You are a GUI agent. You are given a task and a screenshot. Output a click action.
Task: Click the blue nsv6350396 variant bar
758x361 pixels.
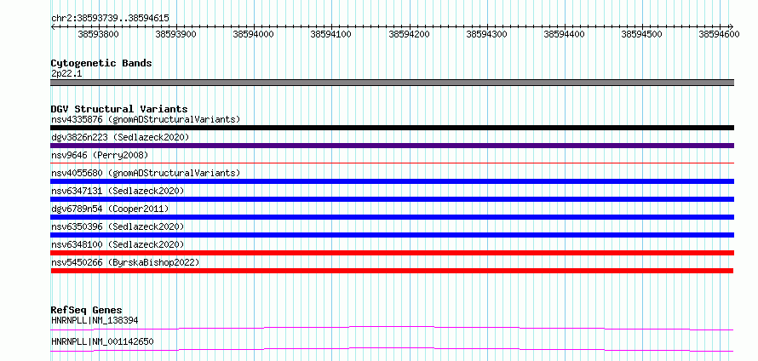392,235
